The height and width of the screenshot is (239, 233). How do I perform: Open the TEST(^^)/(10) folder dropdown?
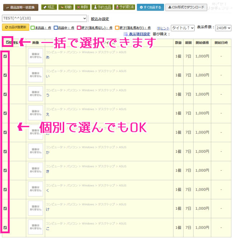(44, 19)
